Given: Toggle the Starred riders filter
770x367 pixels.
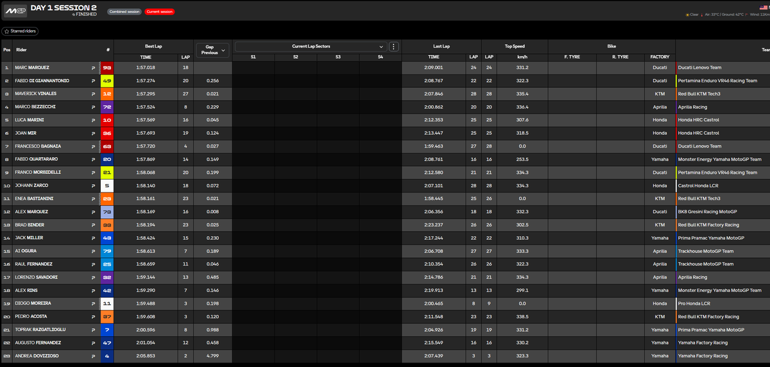Looking at the screenshot, I should click(x=19, y=31).
